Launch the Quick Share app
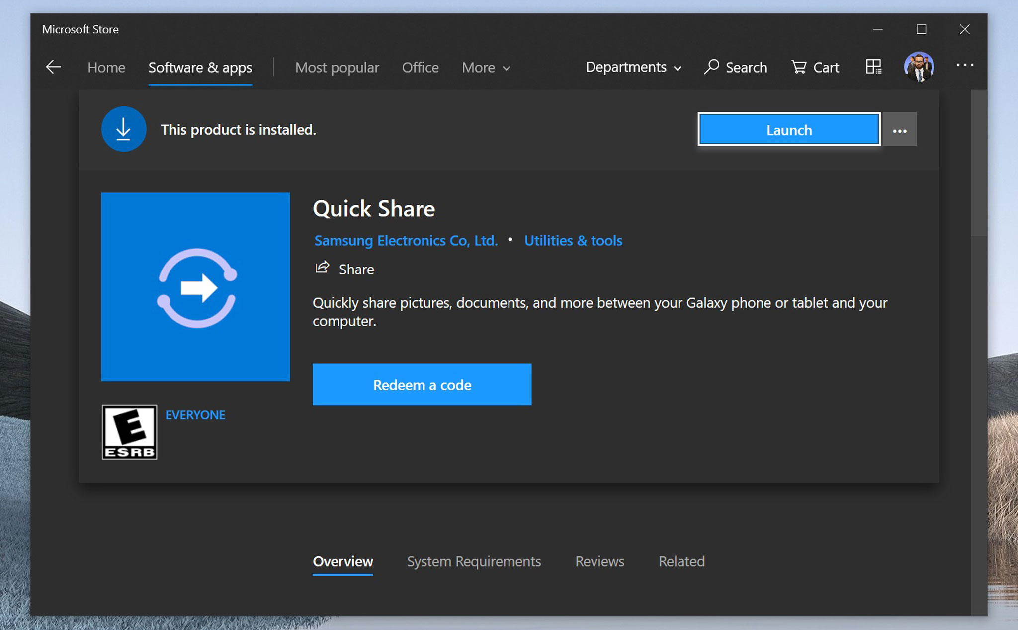 pyautogui.click(x=788, y=129)
